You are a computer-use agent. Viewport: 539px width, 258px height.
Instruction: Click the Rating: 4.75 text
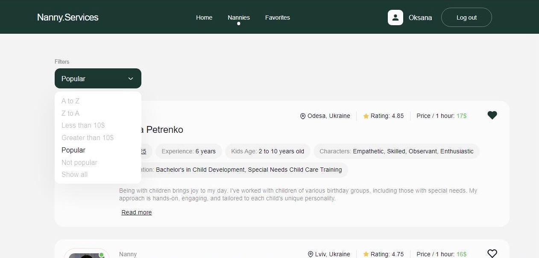387,254
